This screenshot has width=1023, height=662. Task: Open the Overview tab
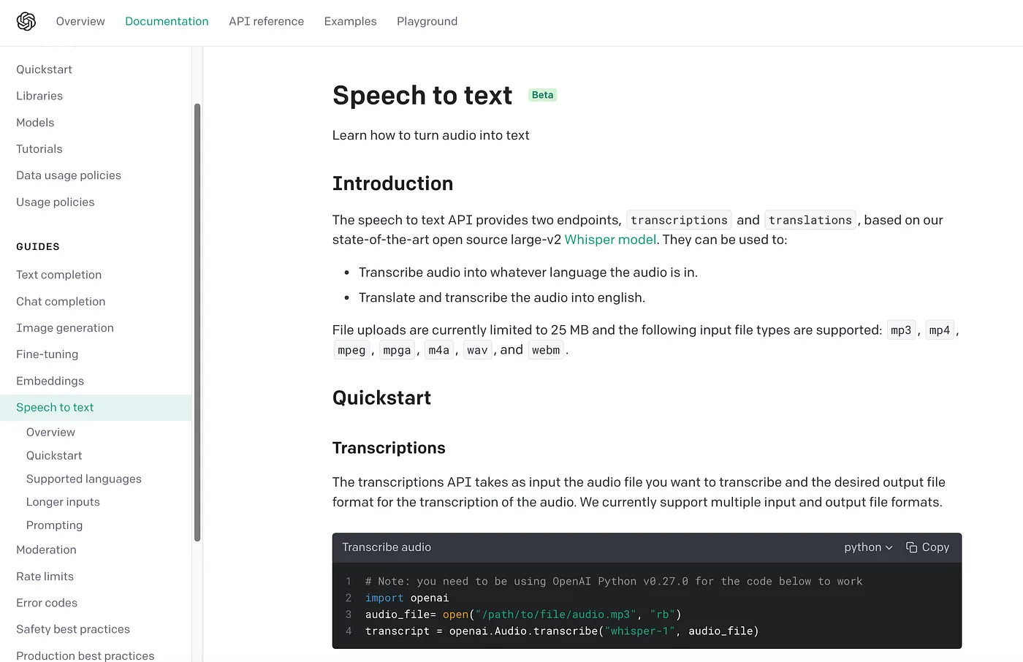(x=80, y=21)
